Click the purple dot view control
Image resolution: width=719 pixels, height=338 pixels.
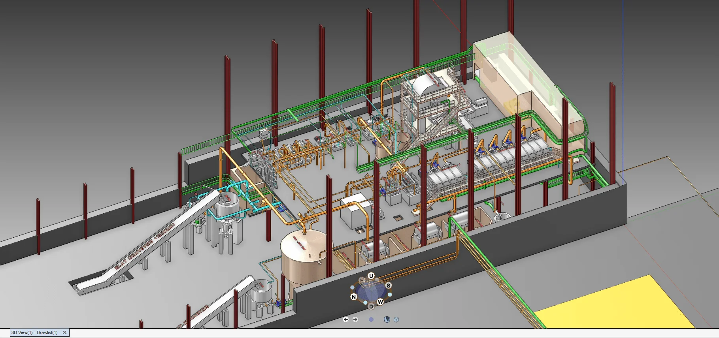click(371, 319)
